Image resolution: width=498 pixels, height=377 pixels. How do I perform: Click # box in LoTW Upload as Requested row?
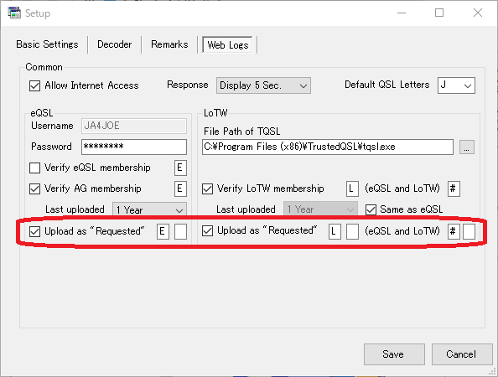pyautogui.click(x=454, y=231)
